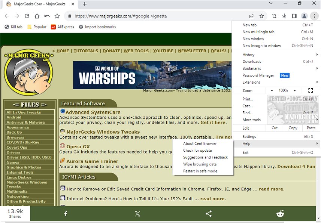Expand the History submenu
The width and height of the screenshot is (321, 223).
(248, 55)
